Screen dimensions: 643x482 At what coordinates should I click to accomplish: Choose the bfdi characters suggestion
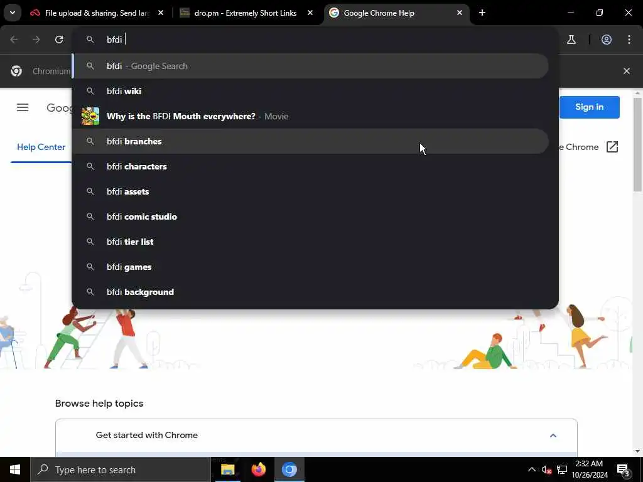tap(310, 166)
